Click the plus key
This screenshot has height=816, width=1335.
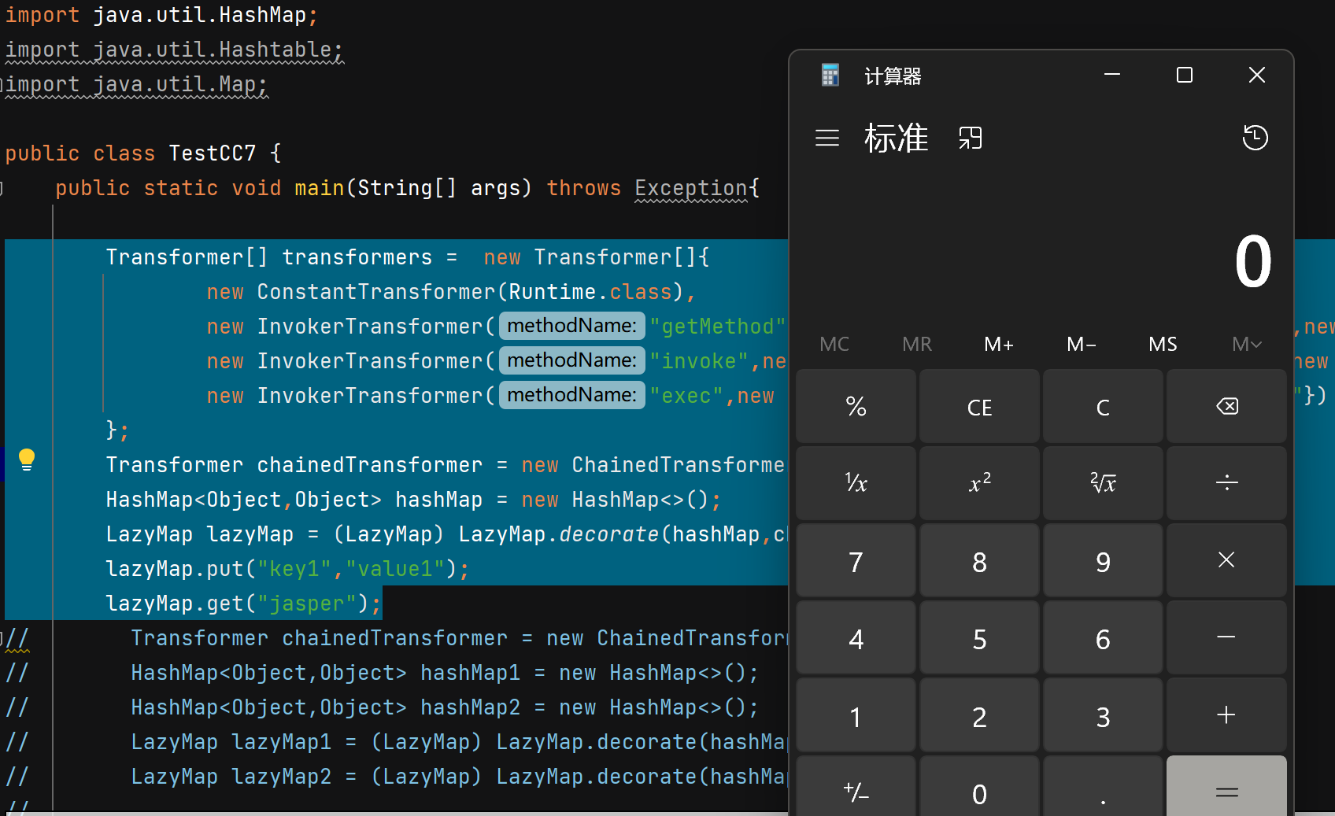[1226, 715]
